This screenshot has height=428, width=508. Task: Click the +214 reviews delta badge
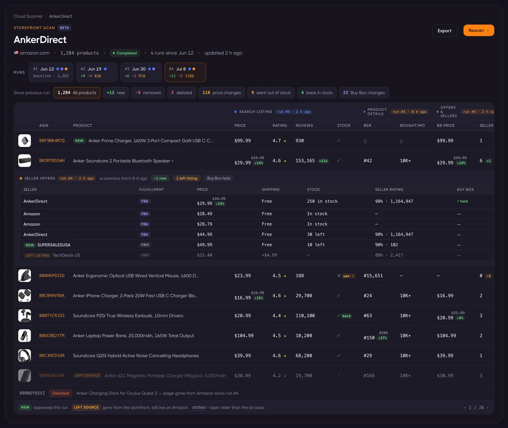[x=323, y=161]
